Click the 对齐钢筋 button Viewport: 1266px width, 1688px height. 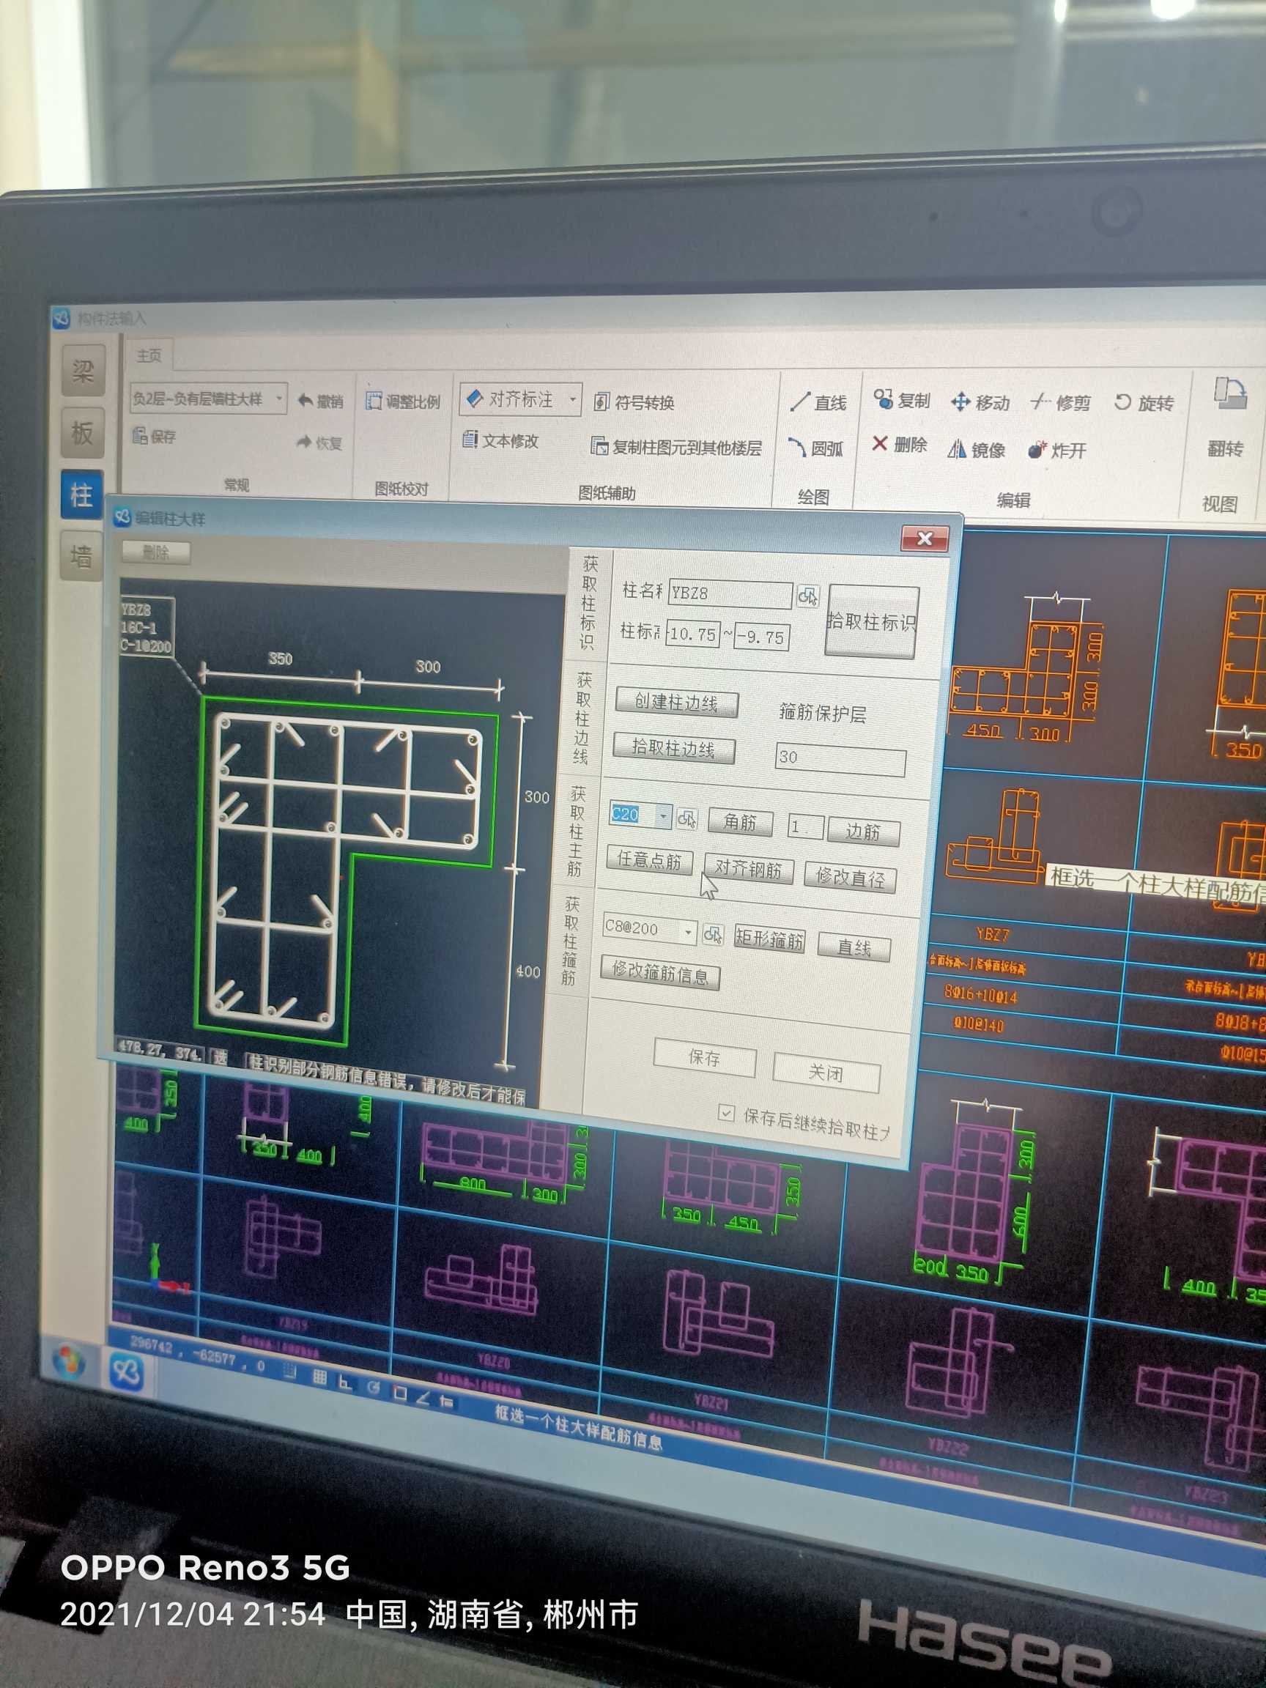[749, 869]
